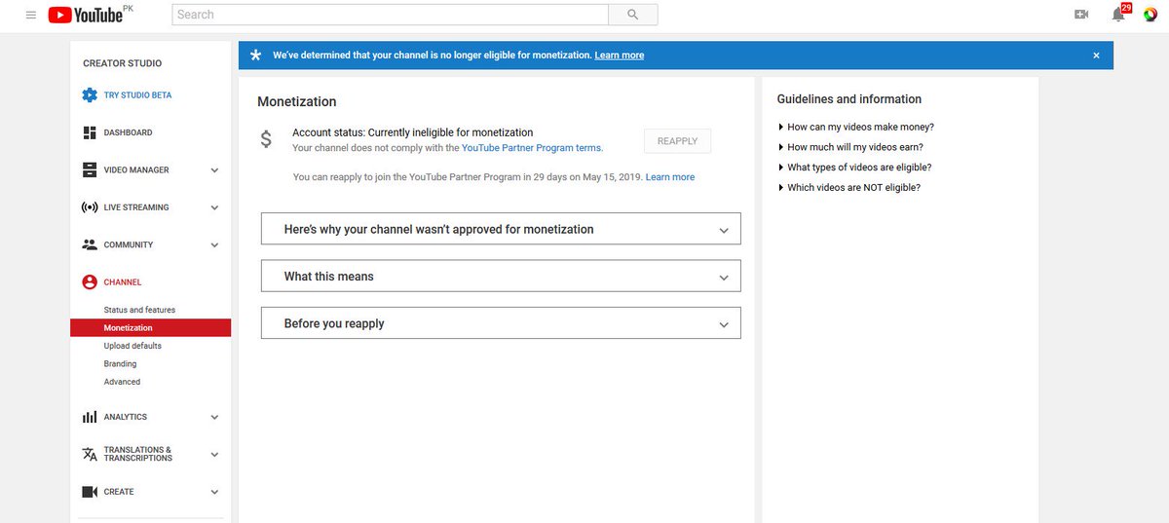1169x523 pixels.
Task: Click the Translations & Transcriptions icon
Action: 90,454
